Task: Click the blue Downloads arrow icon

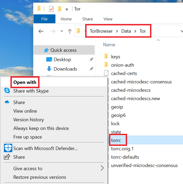Action: coord(49,69)
